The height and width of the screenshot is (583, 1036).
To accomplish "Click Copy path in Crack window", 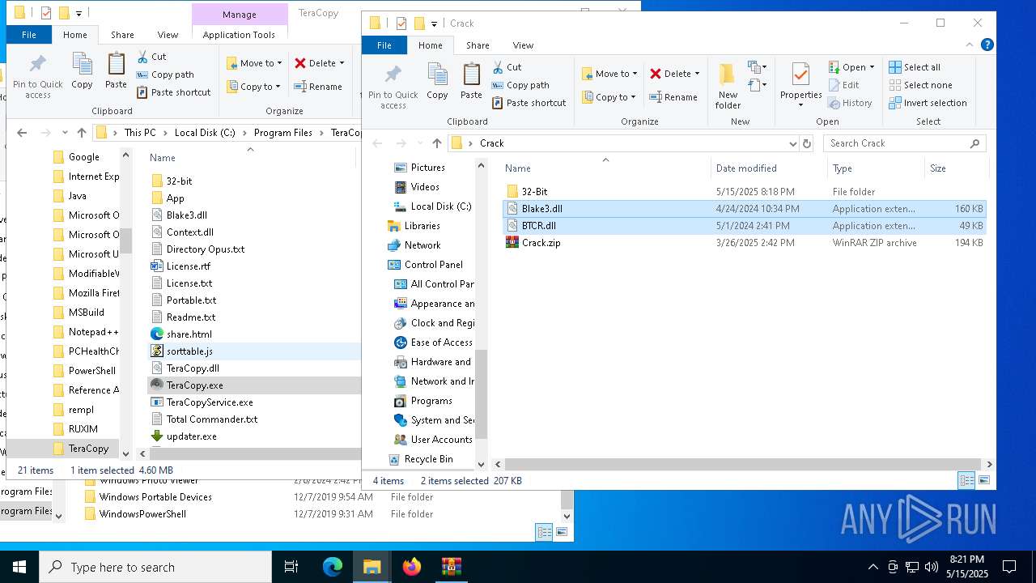I will coord(520,85).
